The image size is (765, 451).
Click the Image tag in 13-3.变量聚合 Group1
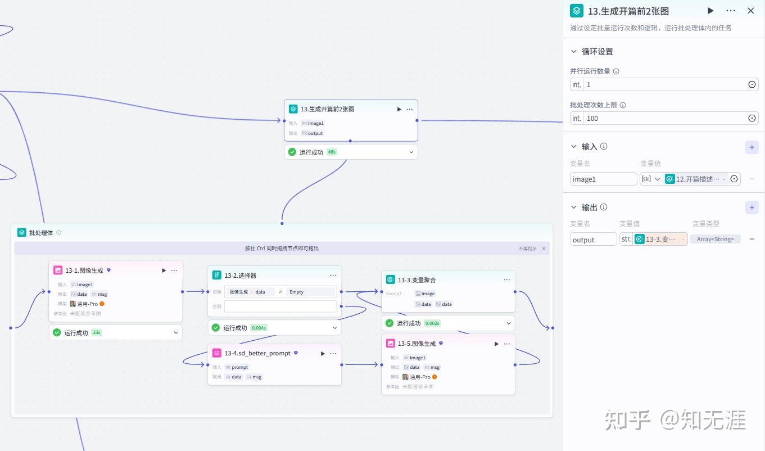(425, 294)
